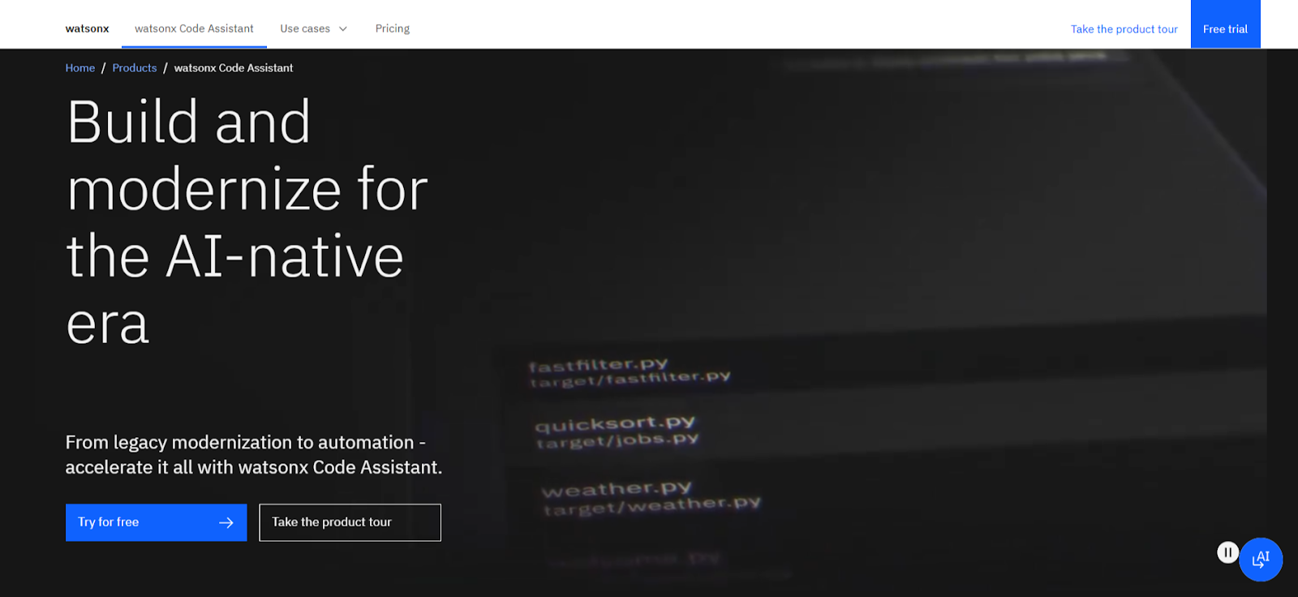Click the watsonx brand link
The height and width of the screenshot is (597, 1298).
pyautogui.click(x=87, y=28)
